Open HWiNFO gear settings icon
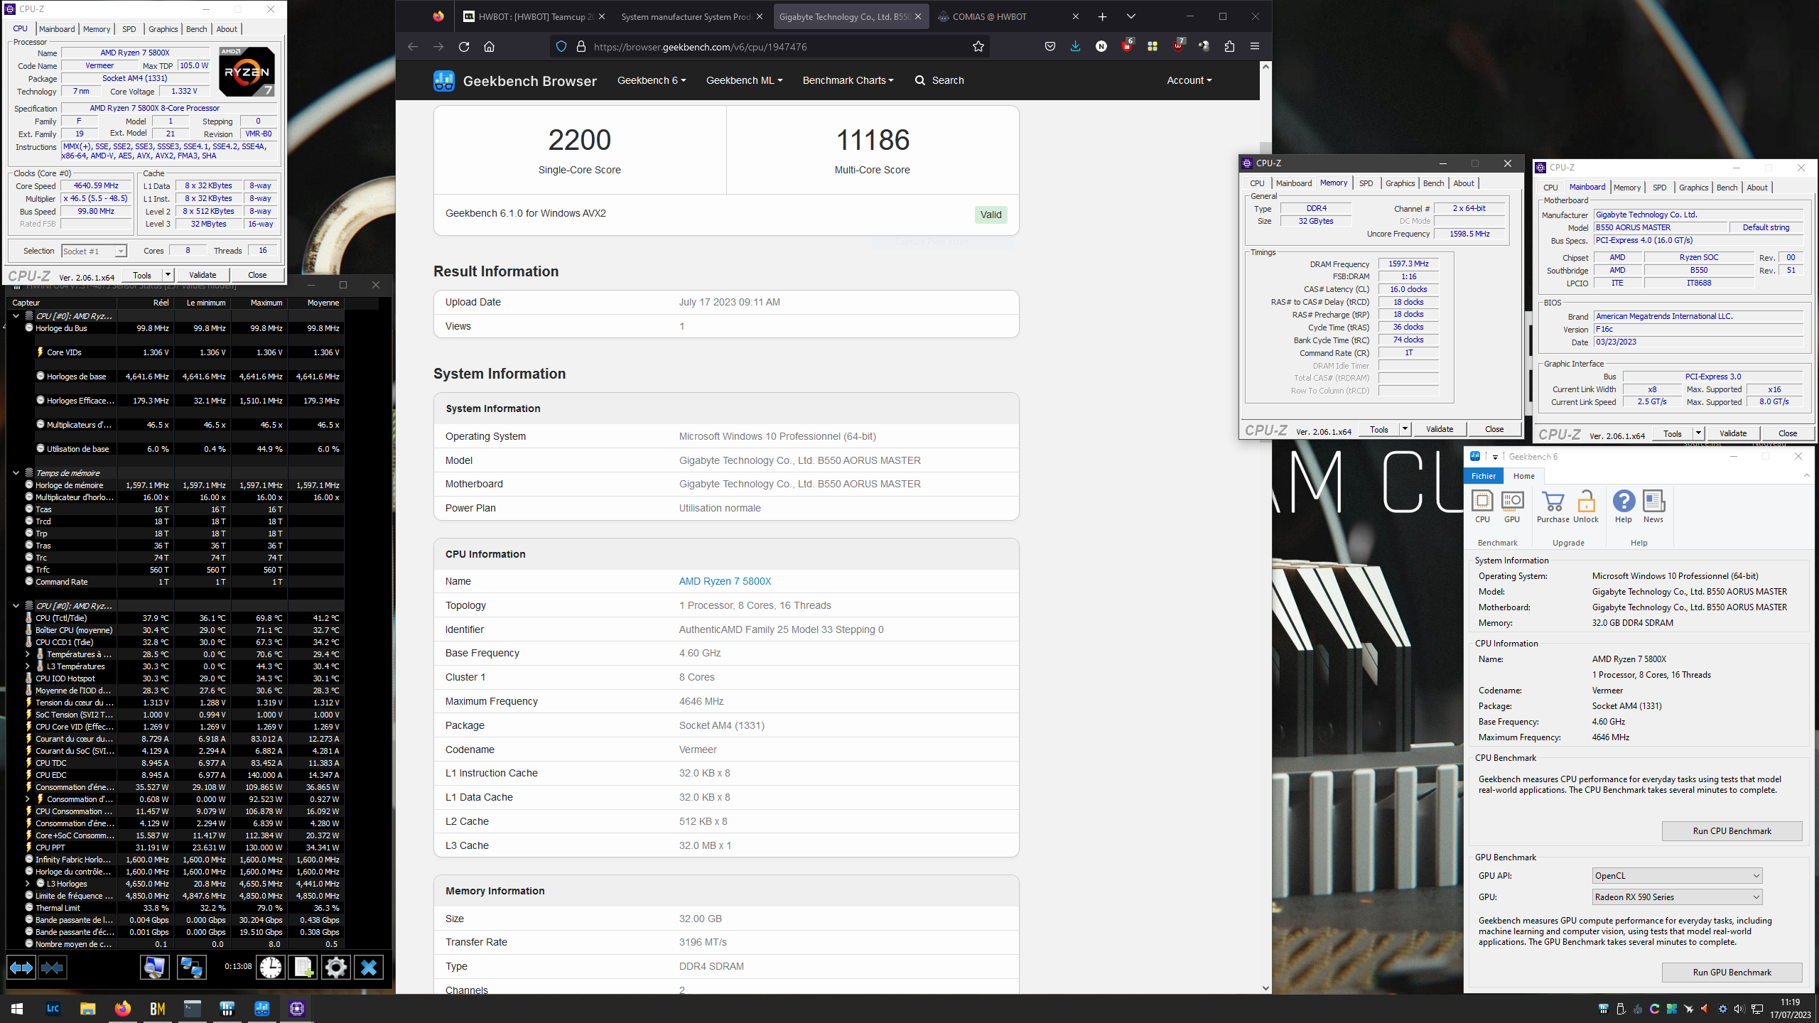This screenshot has height=1023, width=1819. (x=336, y=967)
